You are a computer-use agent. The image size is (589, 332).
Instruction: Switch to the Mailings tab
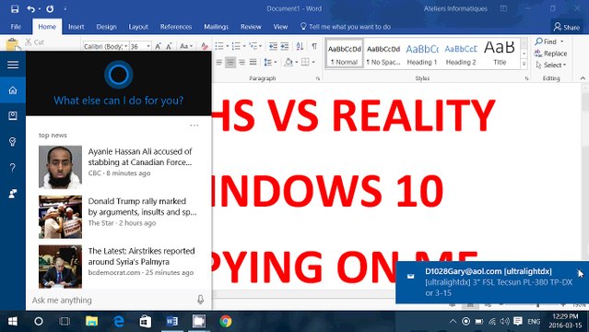point(216,27)
